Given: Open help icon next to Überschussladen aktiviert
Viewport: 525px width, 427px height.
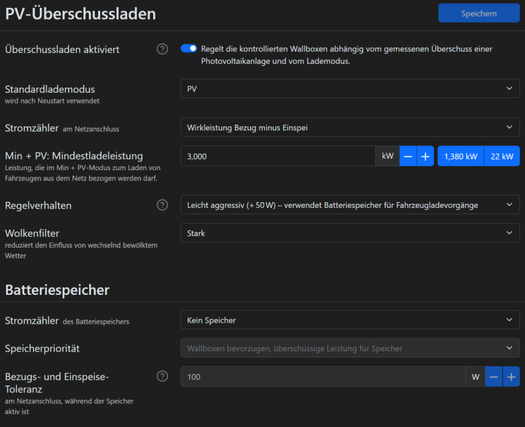Looking at the screenshot, I should [x=162, y=49].
